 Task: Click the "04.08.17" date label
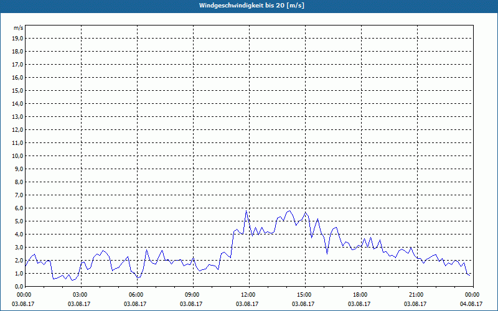tap(471, 304)
